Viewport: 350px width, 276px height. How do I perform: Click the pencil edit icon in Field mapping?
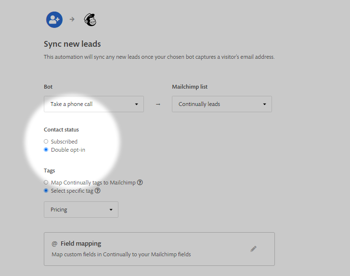[253, 249]
